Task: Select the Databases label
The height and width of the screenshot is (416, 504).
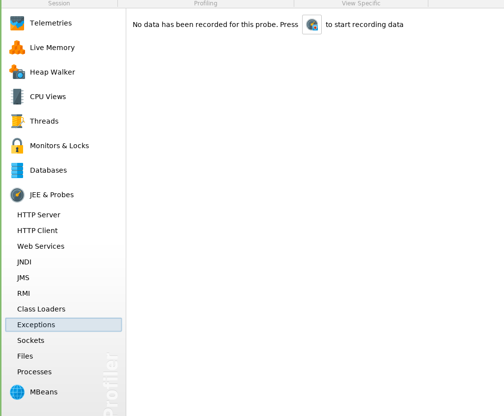Action: coord(49,170)
